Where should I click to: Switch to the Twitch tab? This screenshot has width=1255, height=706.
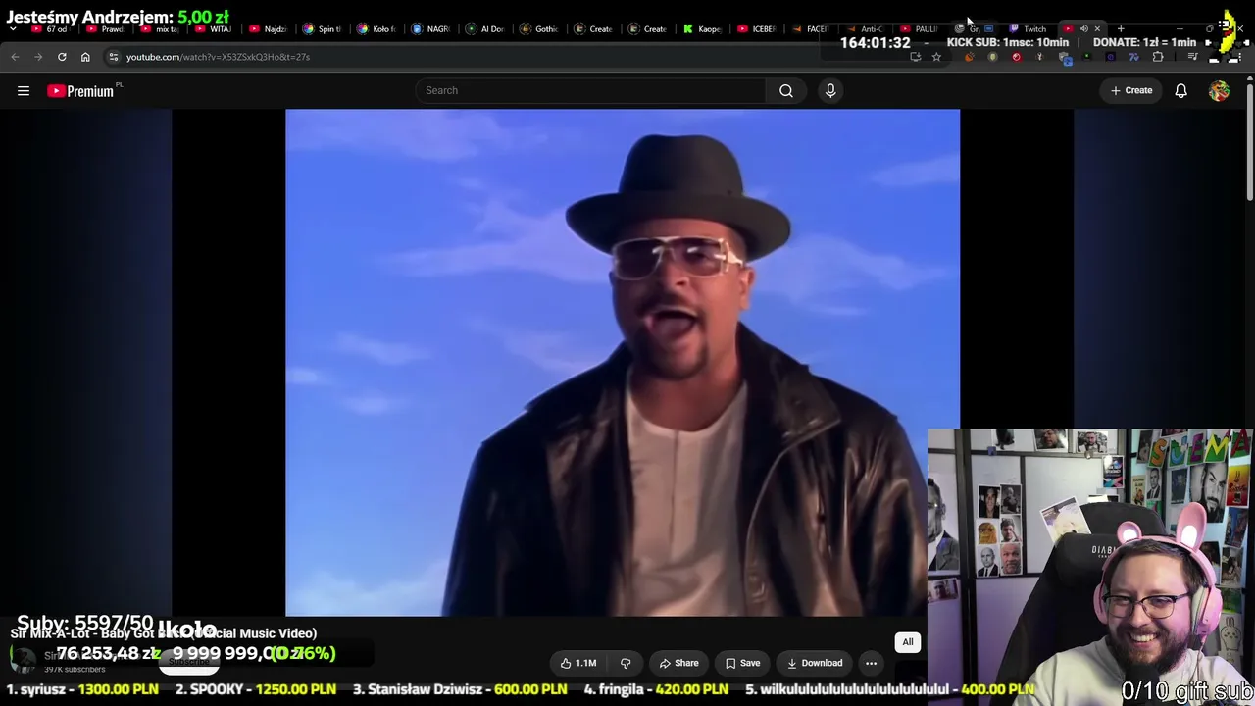[1028, 29]
